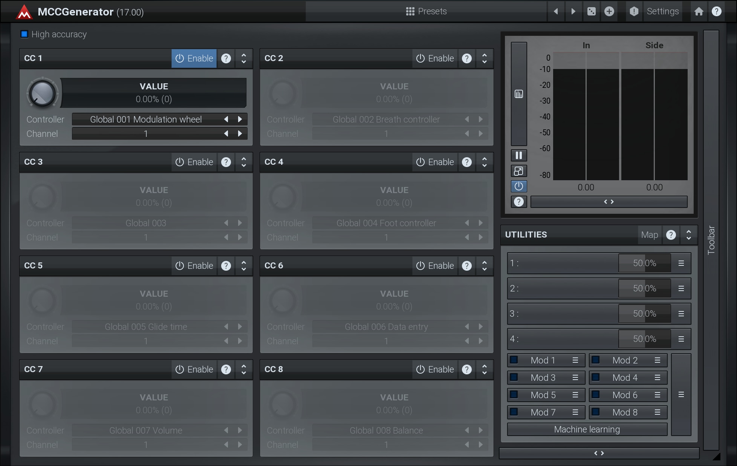This screenshot has height=466, width=737.
Task: Collapse the CC 1 panel with its arrows
Action: coord(243,58)
